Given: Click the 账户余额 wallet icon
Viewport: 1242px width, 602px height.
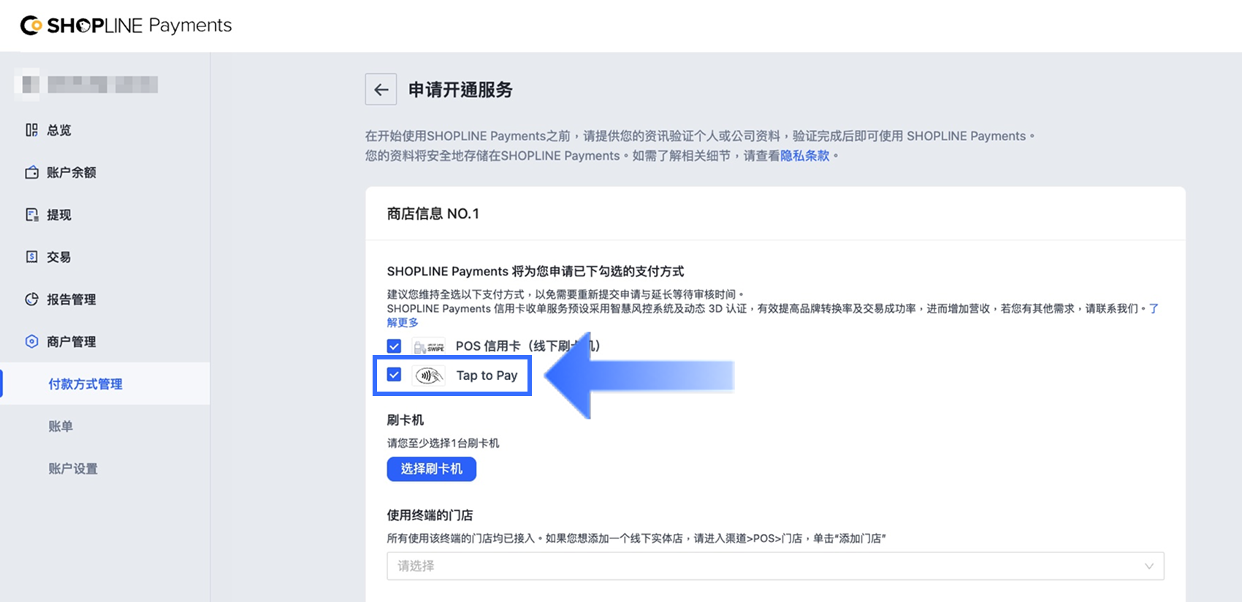Looking at the screenshot, I should (31, 172).
